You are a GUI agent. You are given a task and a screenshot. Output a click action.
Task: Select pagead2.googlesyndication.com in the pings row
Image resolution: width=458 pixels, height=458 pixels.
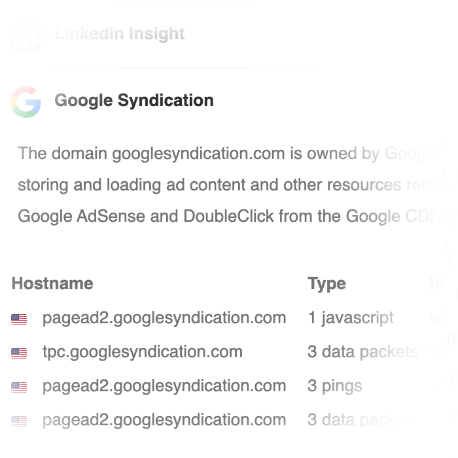[x=164, y=386]
